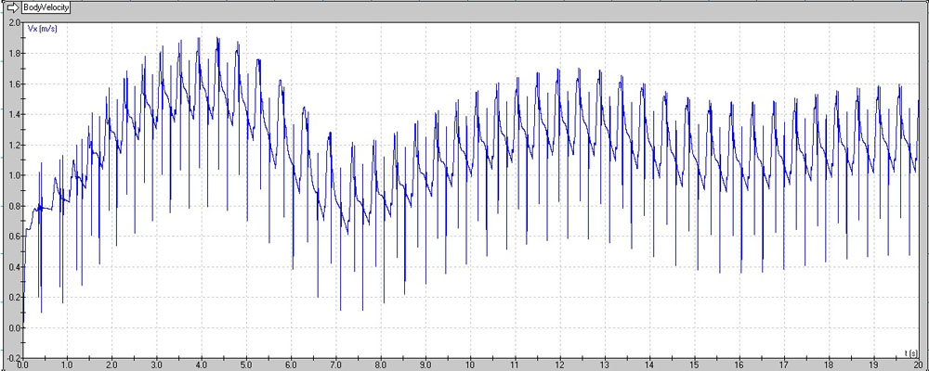
Task: Click the 13 tick on time axis
Action: 605,365
